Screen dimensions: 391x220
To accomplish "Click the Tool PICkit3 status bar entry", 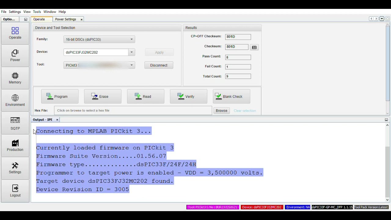I will 213,207.
